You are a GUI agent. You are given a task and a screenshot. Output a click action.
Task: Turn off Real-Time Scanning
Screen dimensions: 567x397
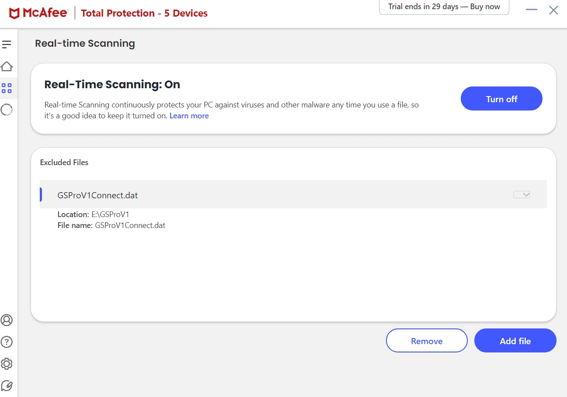coord(501,99)
